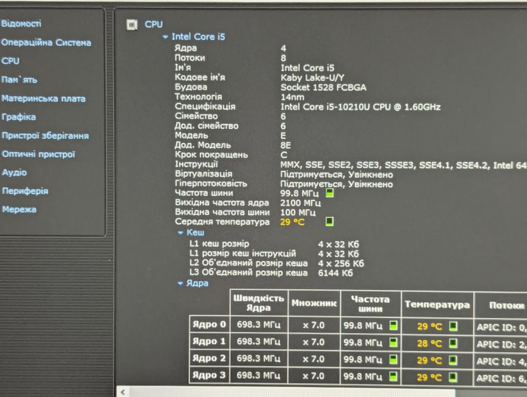Click the green graph icon beside Частота шини
Image resolution: width=527 pixels, height=397 pixels.
coord(330,193)
